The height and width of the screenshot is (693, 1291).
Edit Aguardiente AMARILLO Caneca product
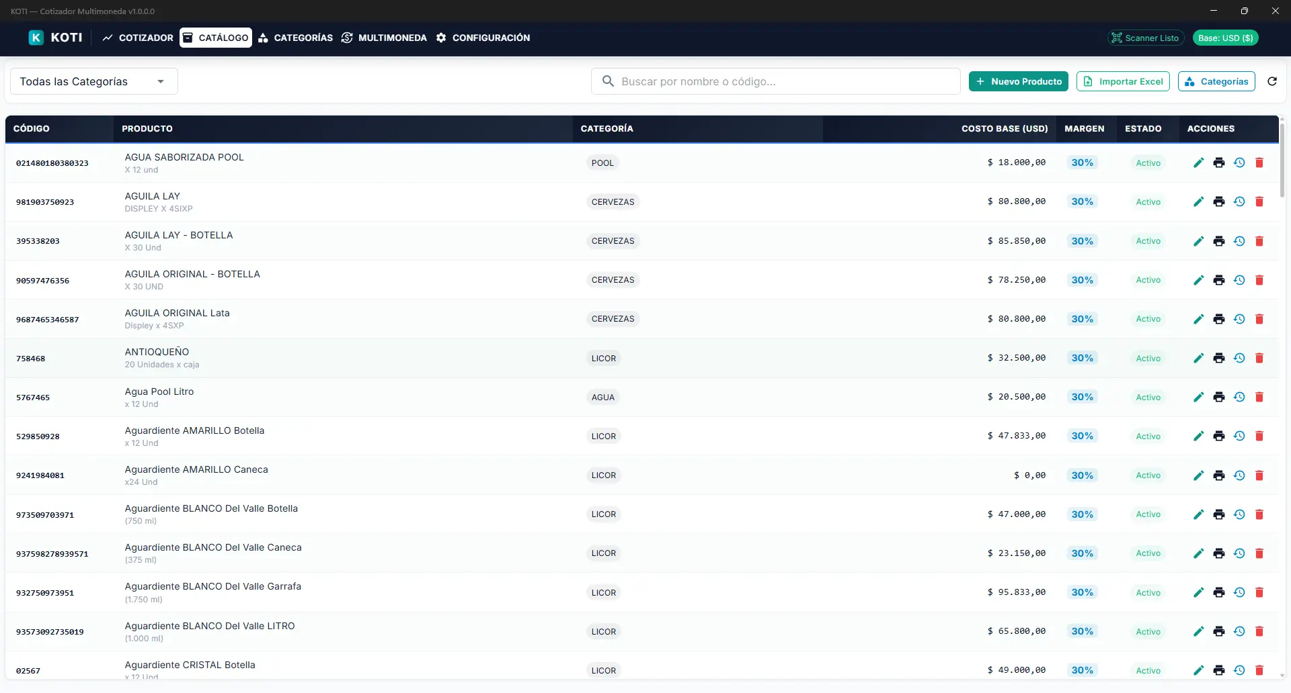[1198, 475]
